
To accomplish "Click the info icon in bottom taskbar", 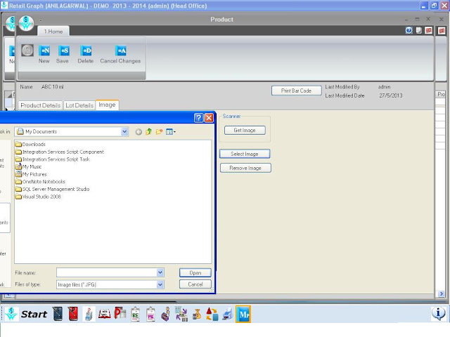I will [x=438, y=314].
